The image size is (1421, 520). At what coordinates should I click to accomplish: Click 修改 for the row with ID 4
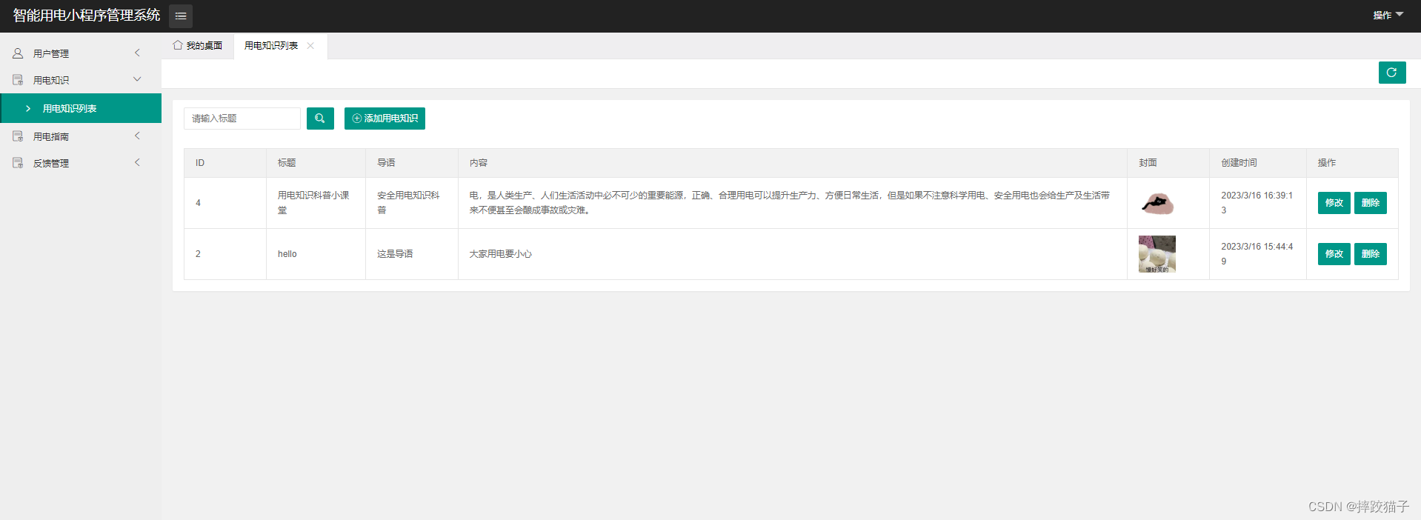click(1334, 203)
